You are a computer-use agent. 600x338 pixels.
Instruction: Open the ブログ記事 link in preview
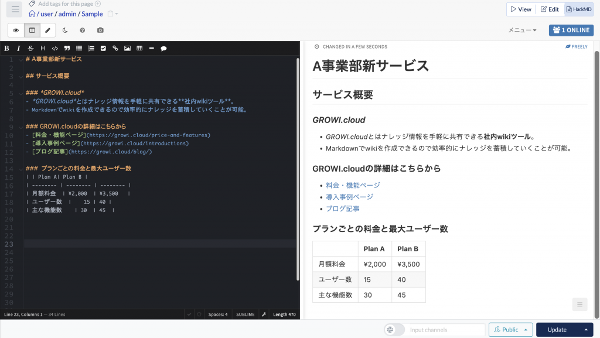tap(342, 209)
